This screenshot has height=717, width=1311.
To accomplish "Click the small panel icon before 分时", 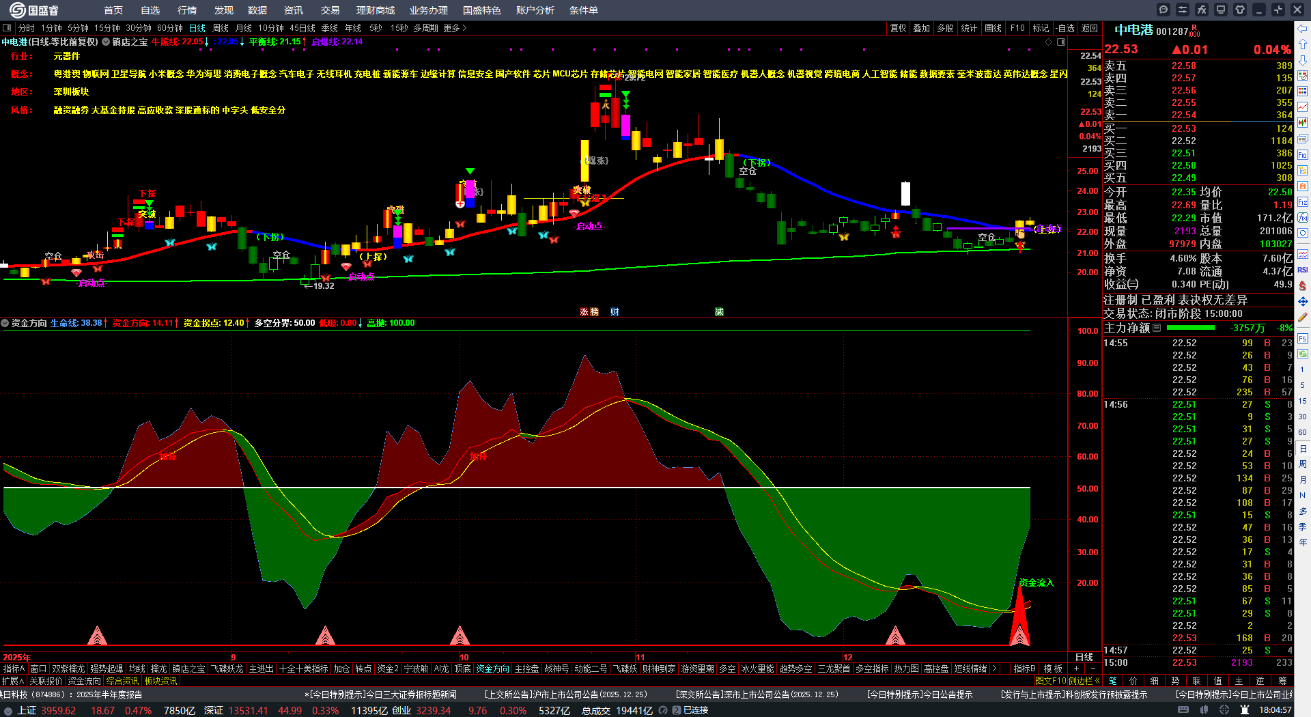I will [7, 28].
